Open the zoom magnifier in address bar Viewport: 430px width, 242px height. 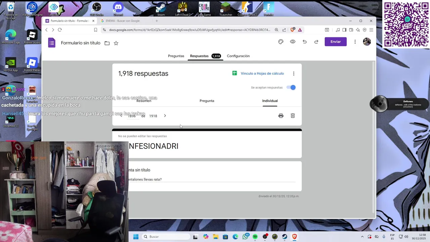click(276, 30)
